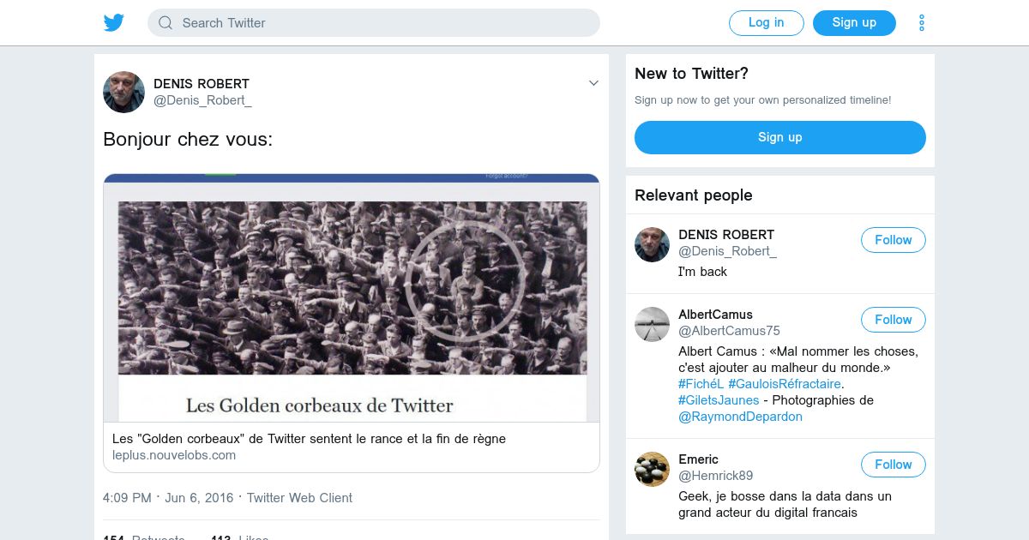Open Denis Robert's avatar in Relevant people
The height and width of the screenshot is (540, 1029).
click(x=652, y=244)
